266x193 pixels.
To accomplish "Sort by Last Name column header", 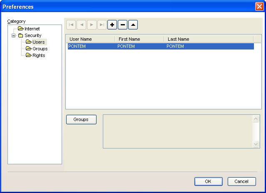I will pyautogui.click(x=209, y=39).
